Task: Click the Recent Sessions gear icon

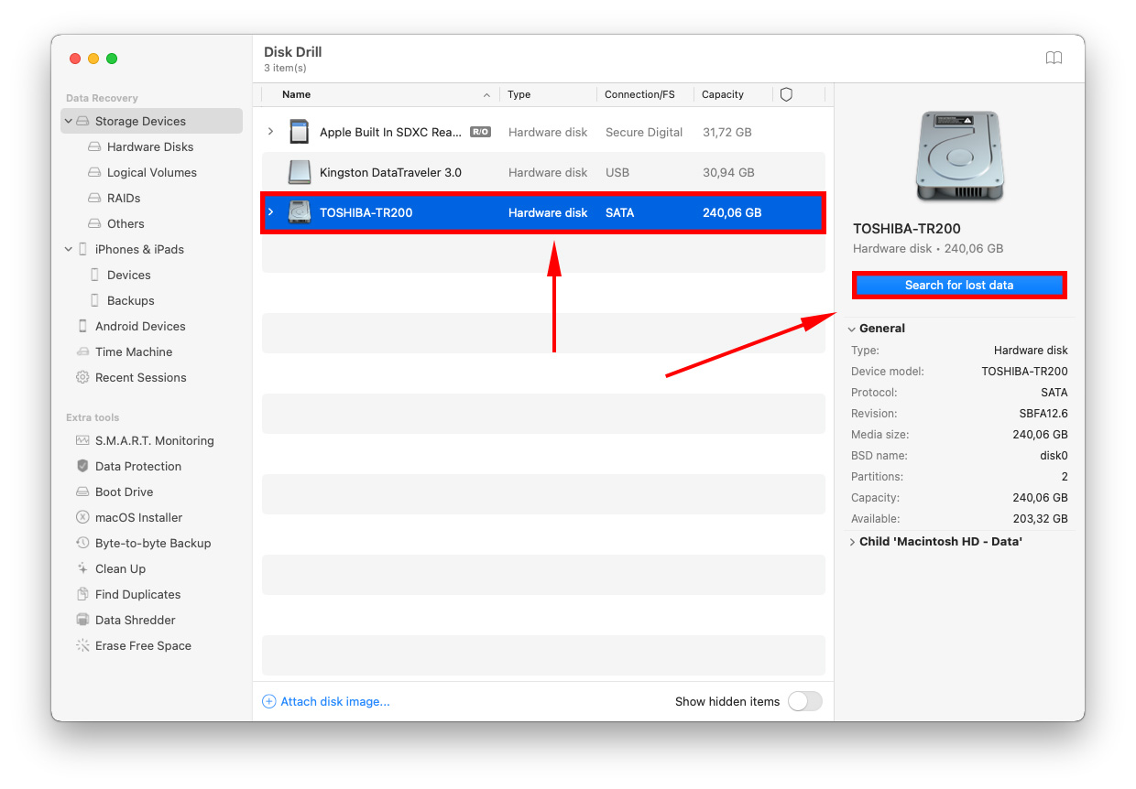Action: click(x=82, y=377)
